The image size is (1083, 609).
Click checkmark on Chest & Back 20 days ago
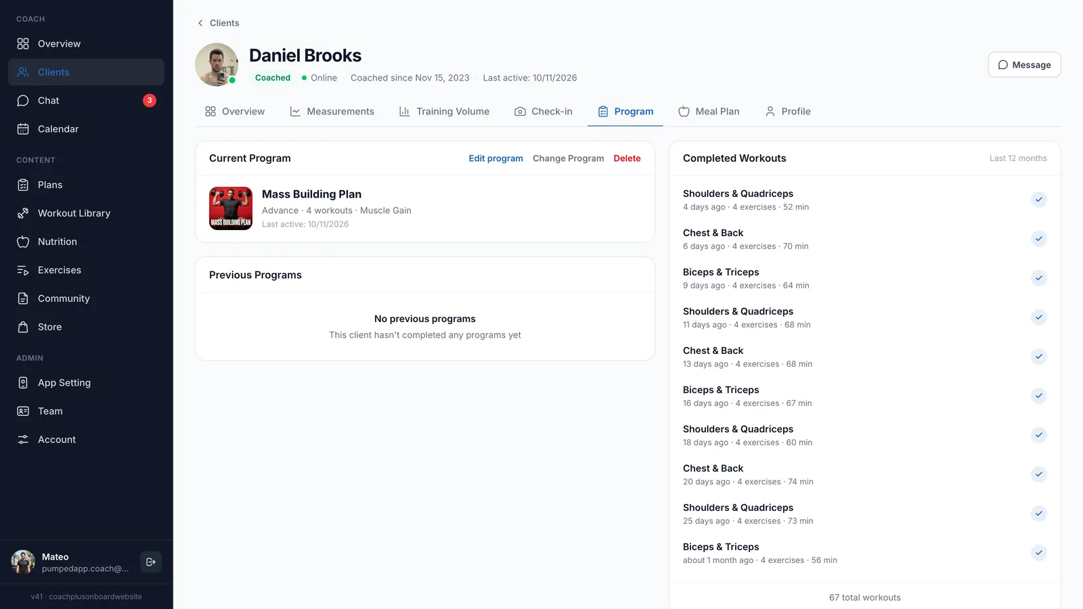tap(1039, 474)
